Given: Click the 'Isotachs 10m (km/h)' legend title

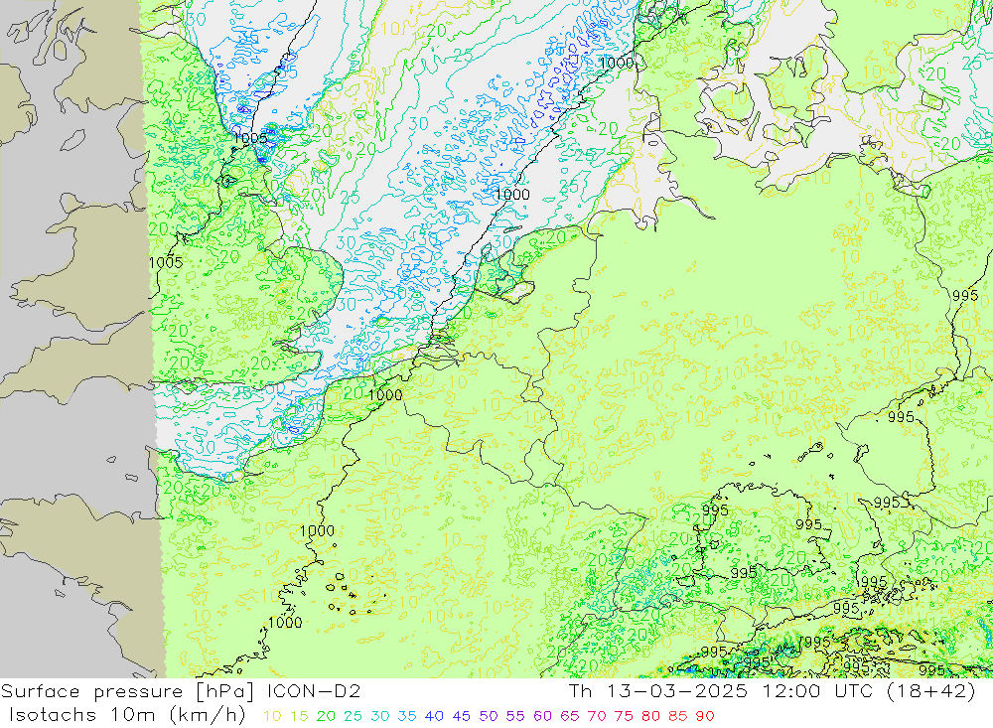Looking at the screenshot, I should 127,715.
